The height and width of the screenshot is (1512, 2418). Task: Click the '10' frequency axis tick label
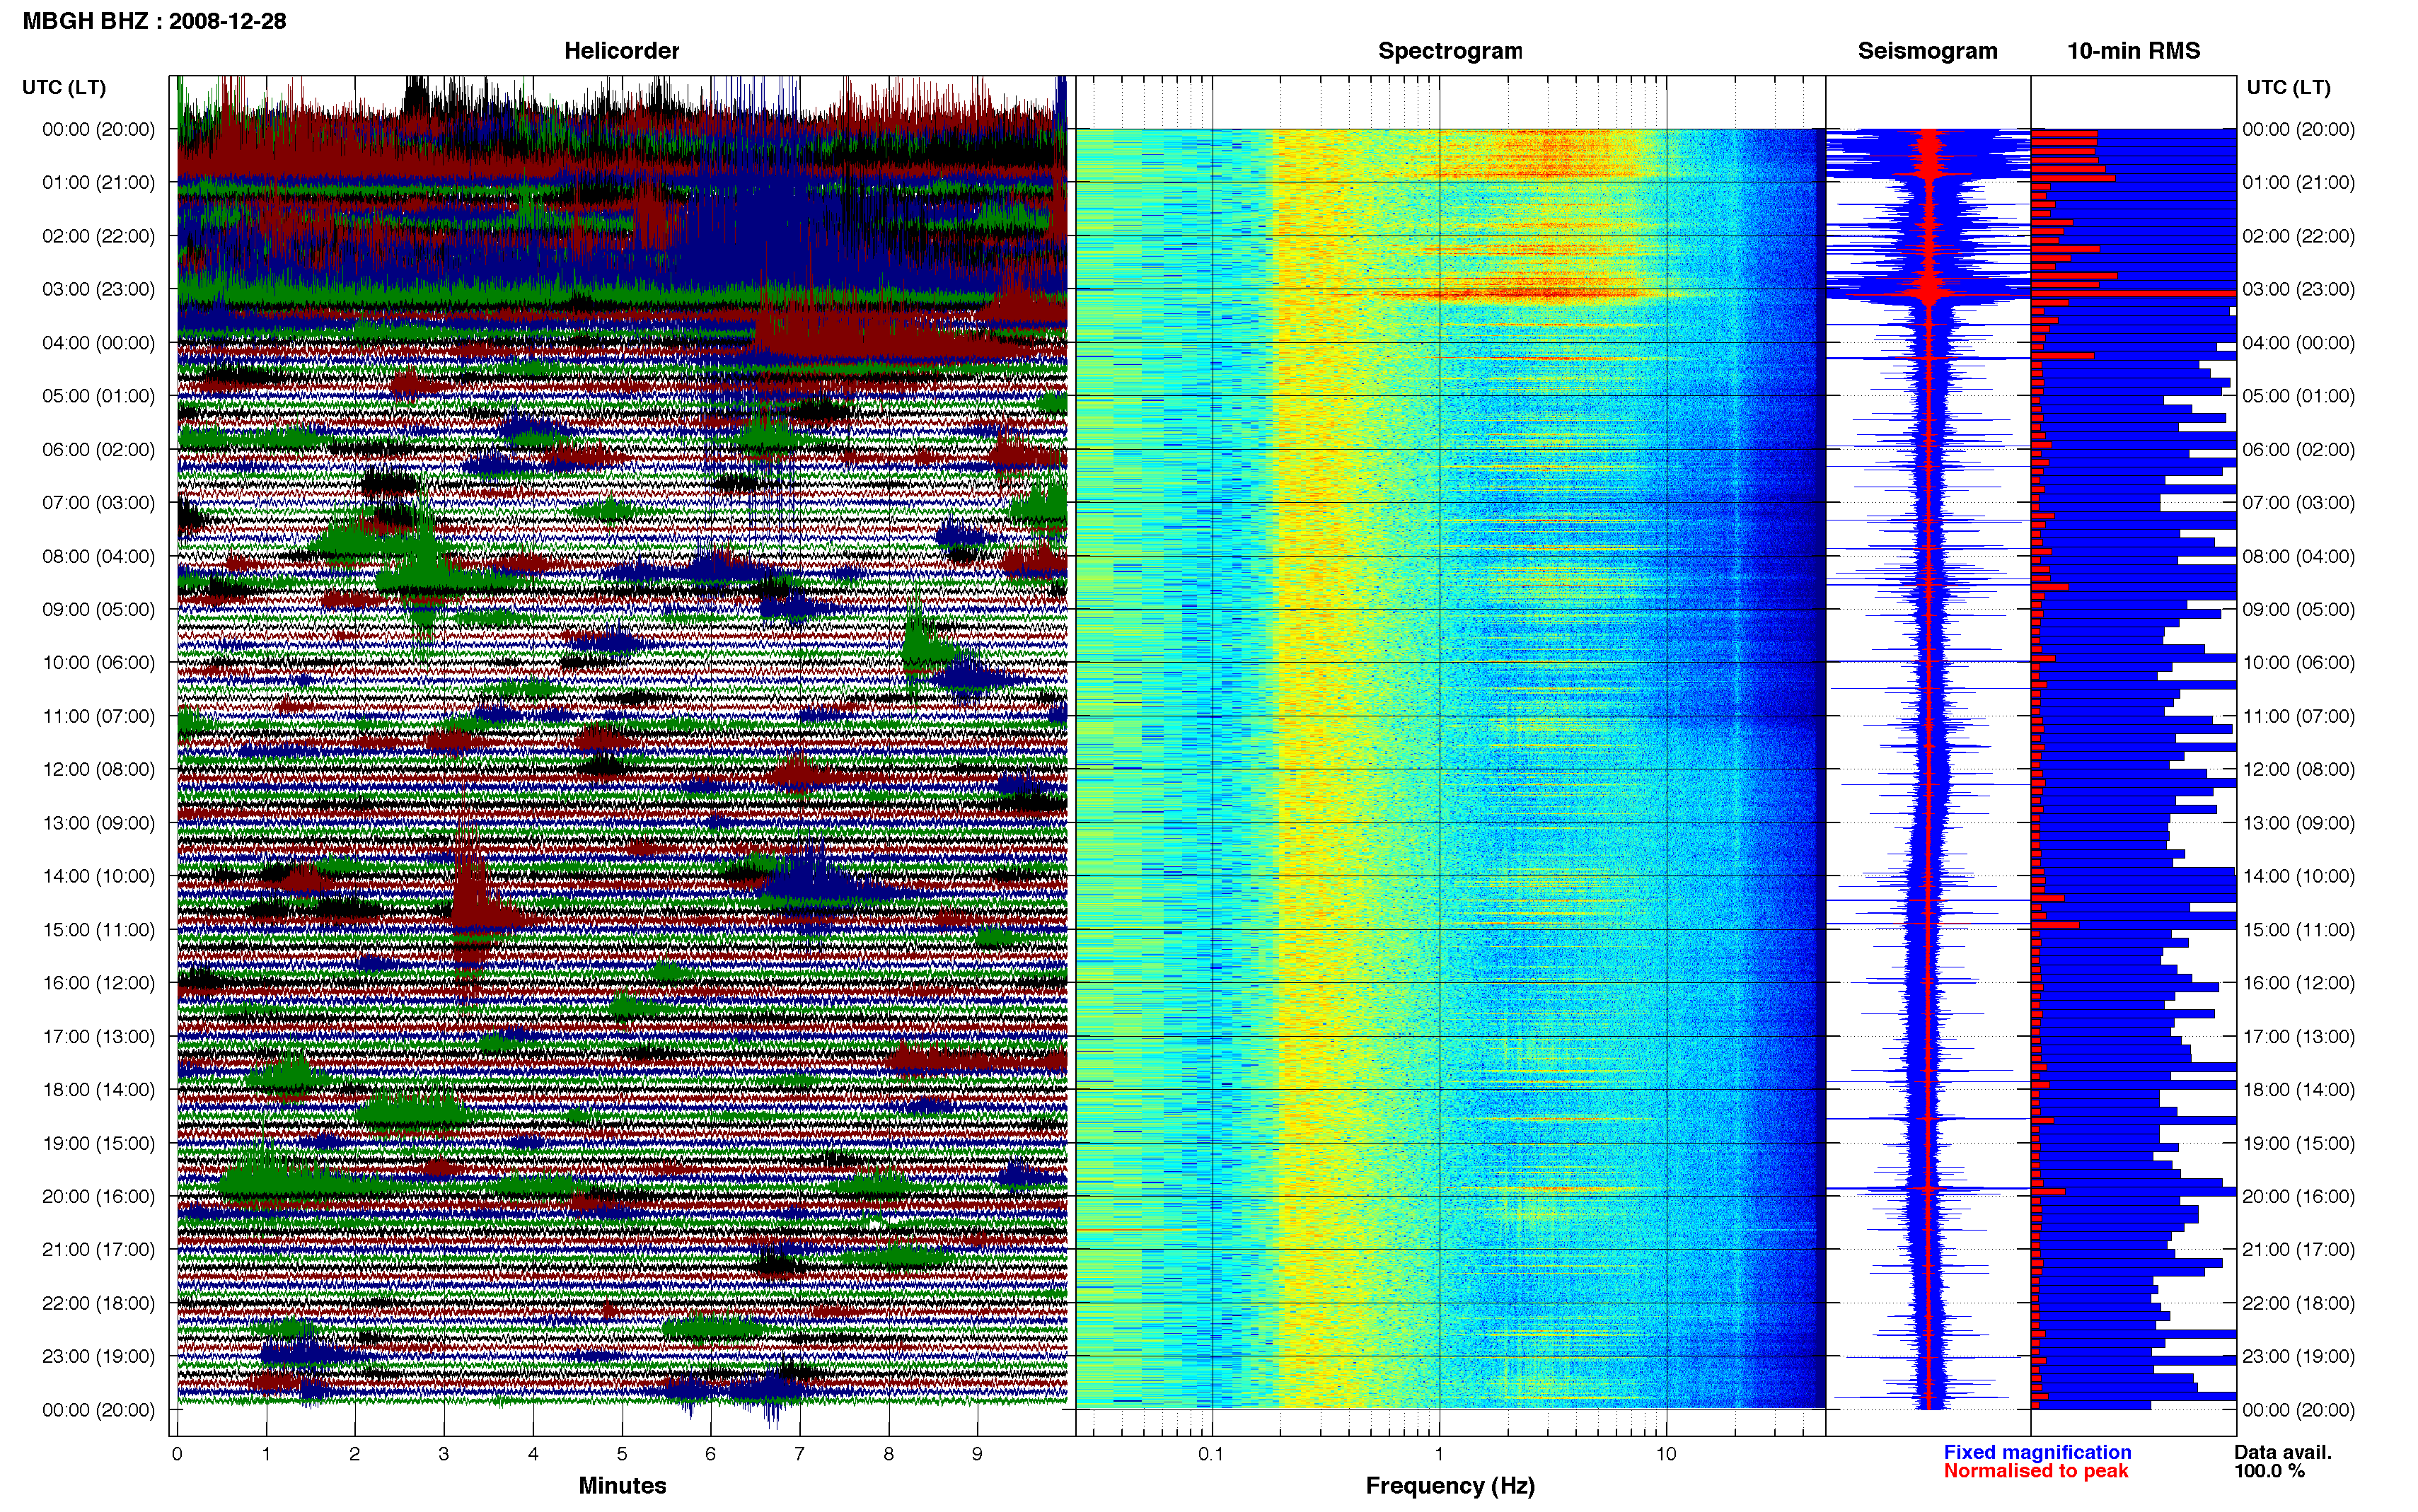coord(1665,1454)
